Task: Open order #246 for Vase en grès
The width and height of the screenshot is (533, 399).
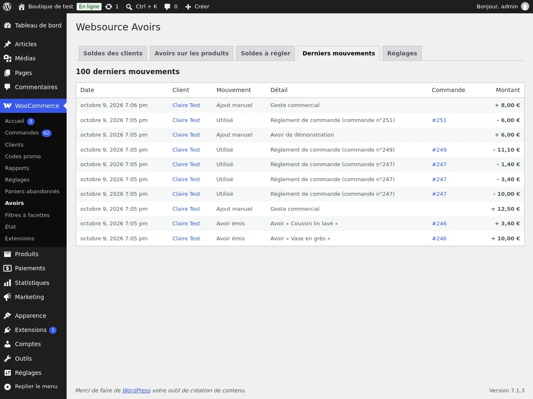Action: pyautogui.click(x=439, y=238)
